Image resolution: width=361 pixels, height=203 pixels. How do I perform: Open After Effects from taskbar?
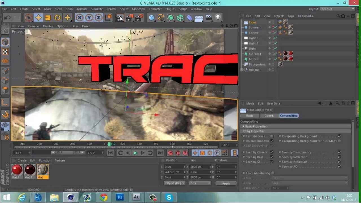(x=136, y=197)
